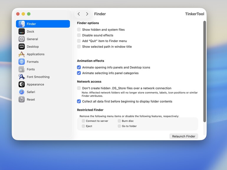Open the Reset pane

coord(43,99)
